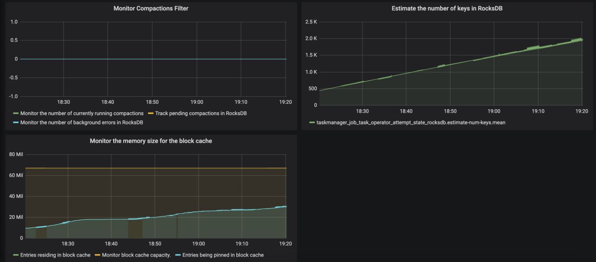596x262 pixels.
Task: Click the 500 y-axis label in keys panel
Action: point(312,88)
